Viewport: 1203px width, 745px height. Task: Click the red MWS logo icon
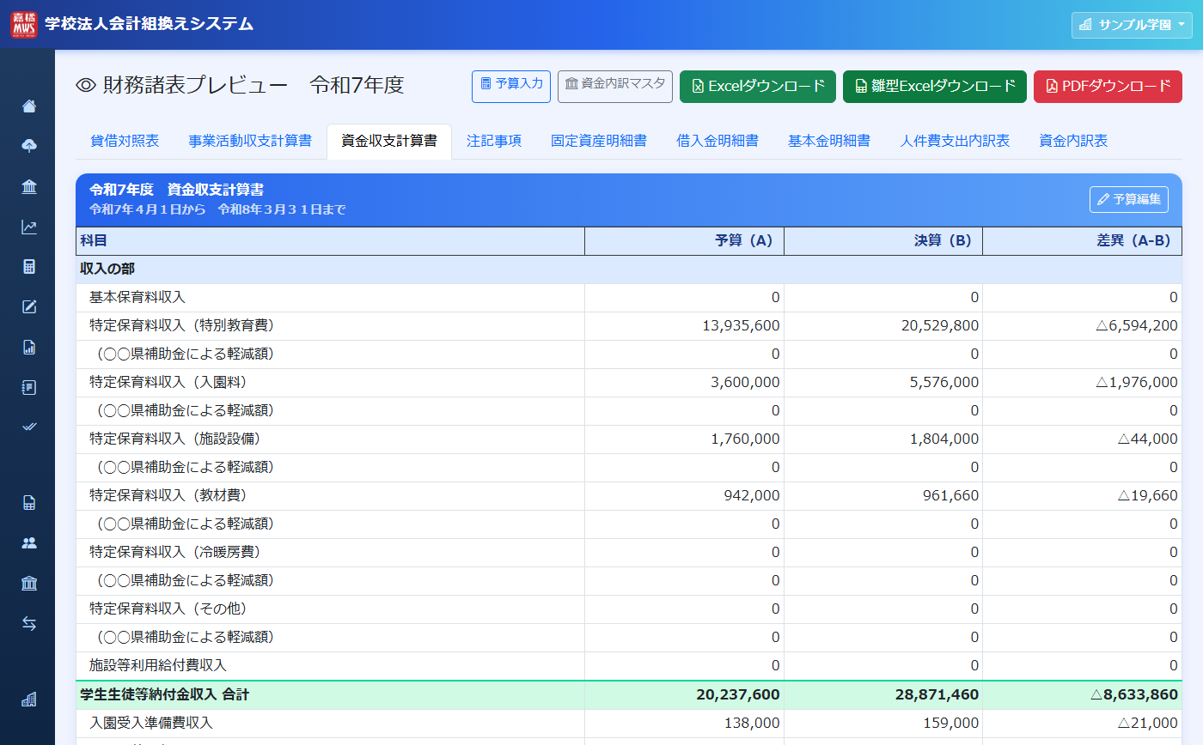pyautogui.click(x=24, y=24)
